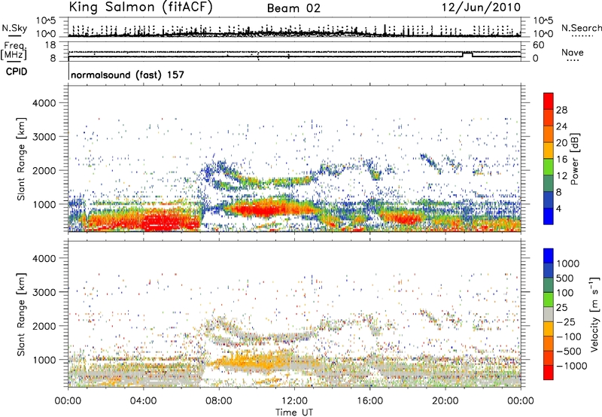This screenshot has width=602, height=417.
Task: Click the 'King Salmon (fitACF)' title text
Action: tap(141, 8)
